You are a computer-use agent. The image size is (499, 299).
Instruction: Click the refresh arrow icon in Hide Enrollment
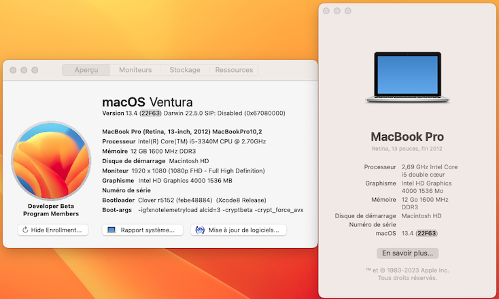[x=25, y=230]
